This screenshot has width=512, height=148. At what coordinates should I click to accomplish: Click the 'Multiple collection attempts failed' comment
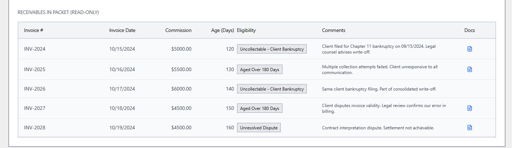coord(380,69)
